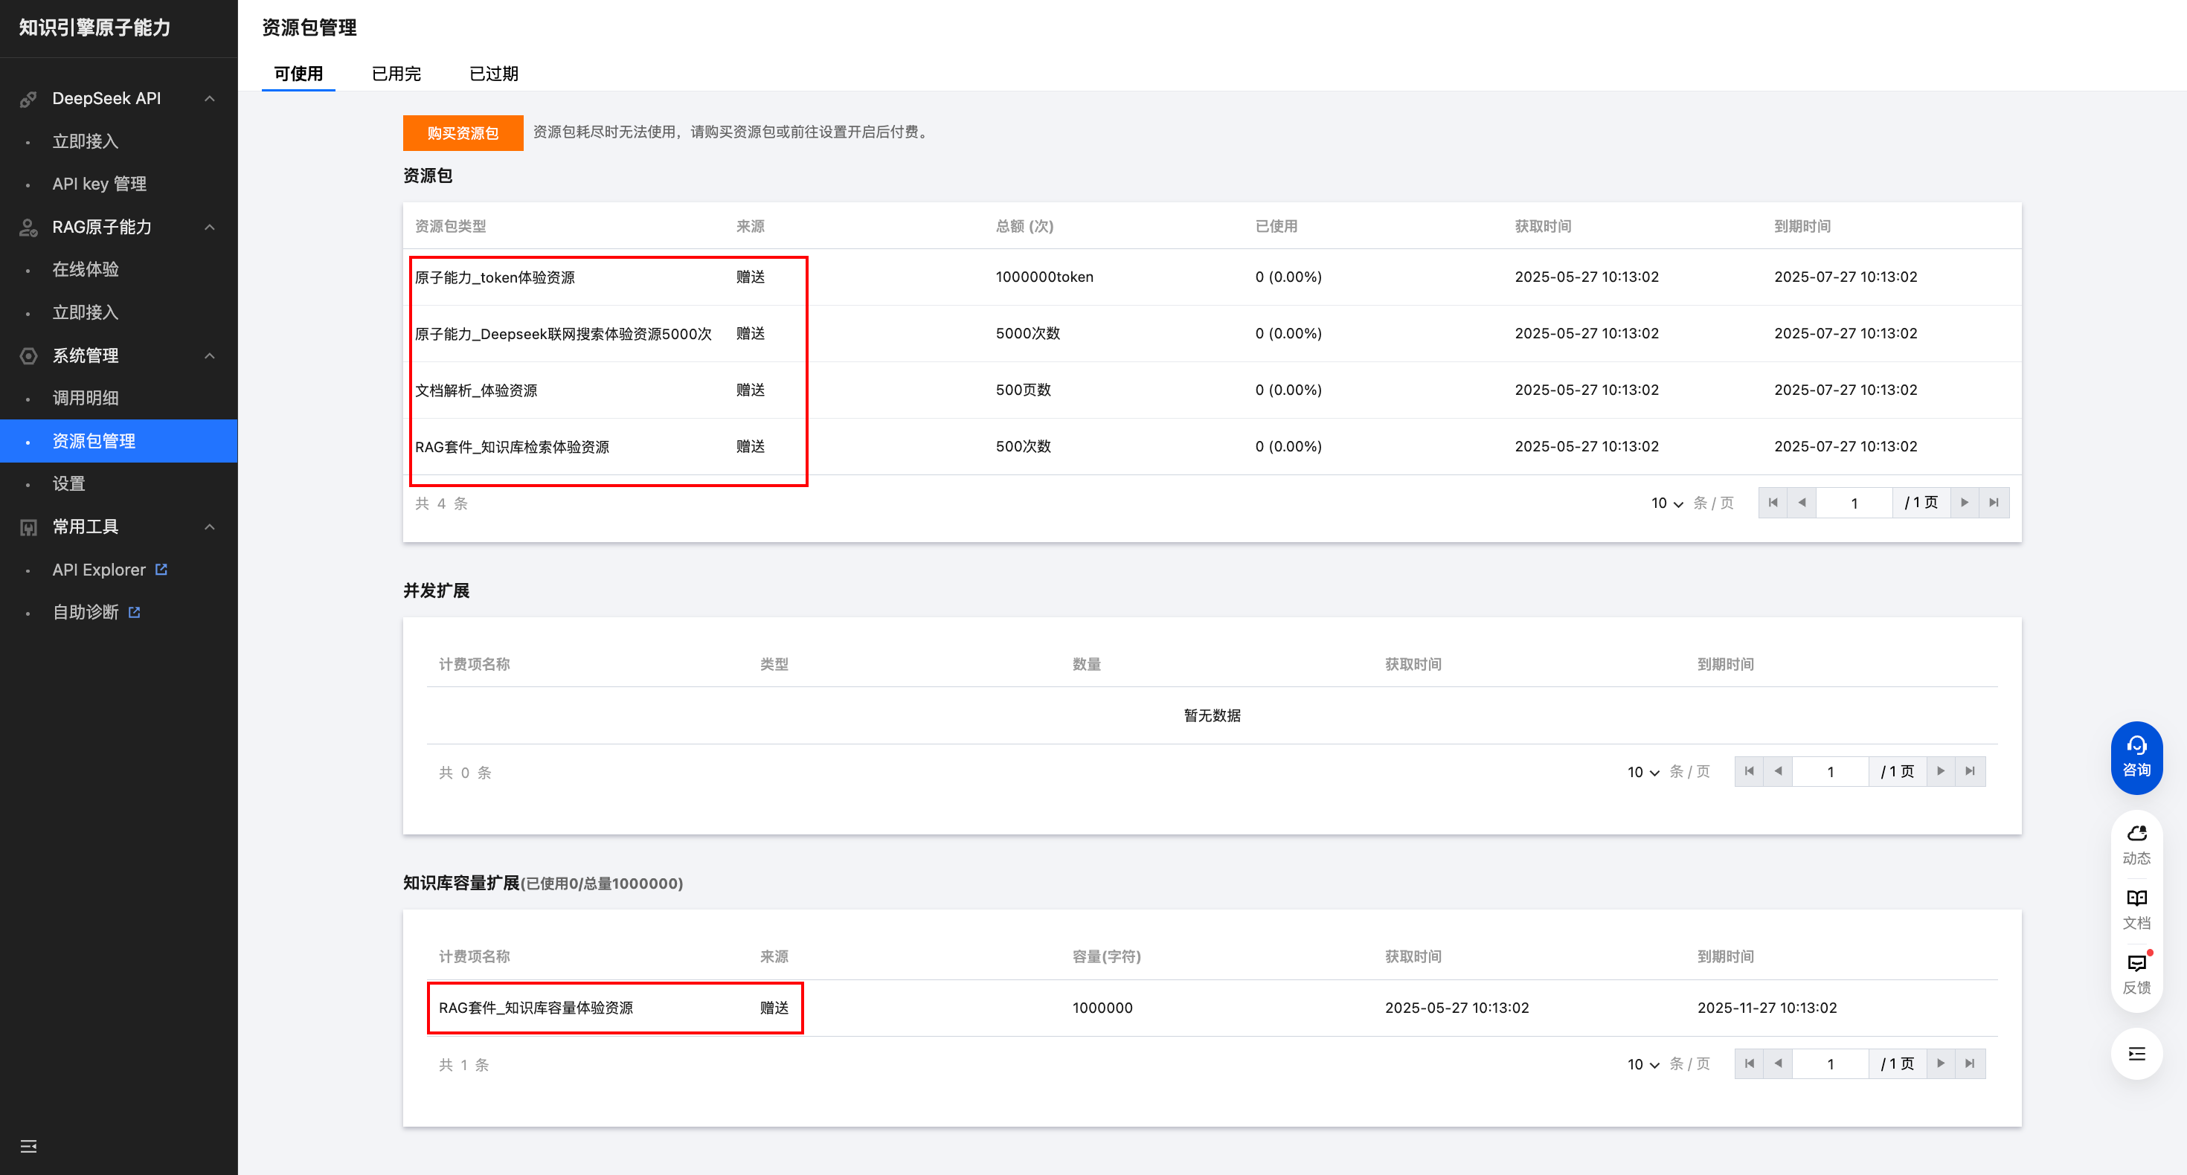Open the 自助诊断 link
The image size is (2187, 1175).
(x=86, y=612)
